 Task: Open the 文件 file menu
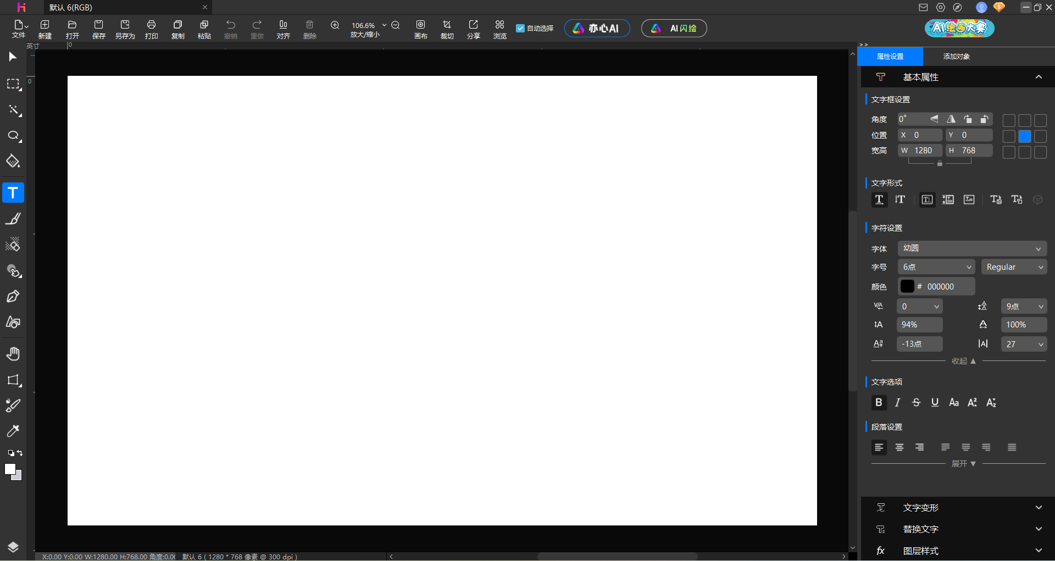click(x=19, y=29)
